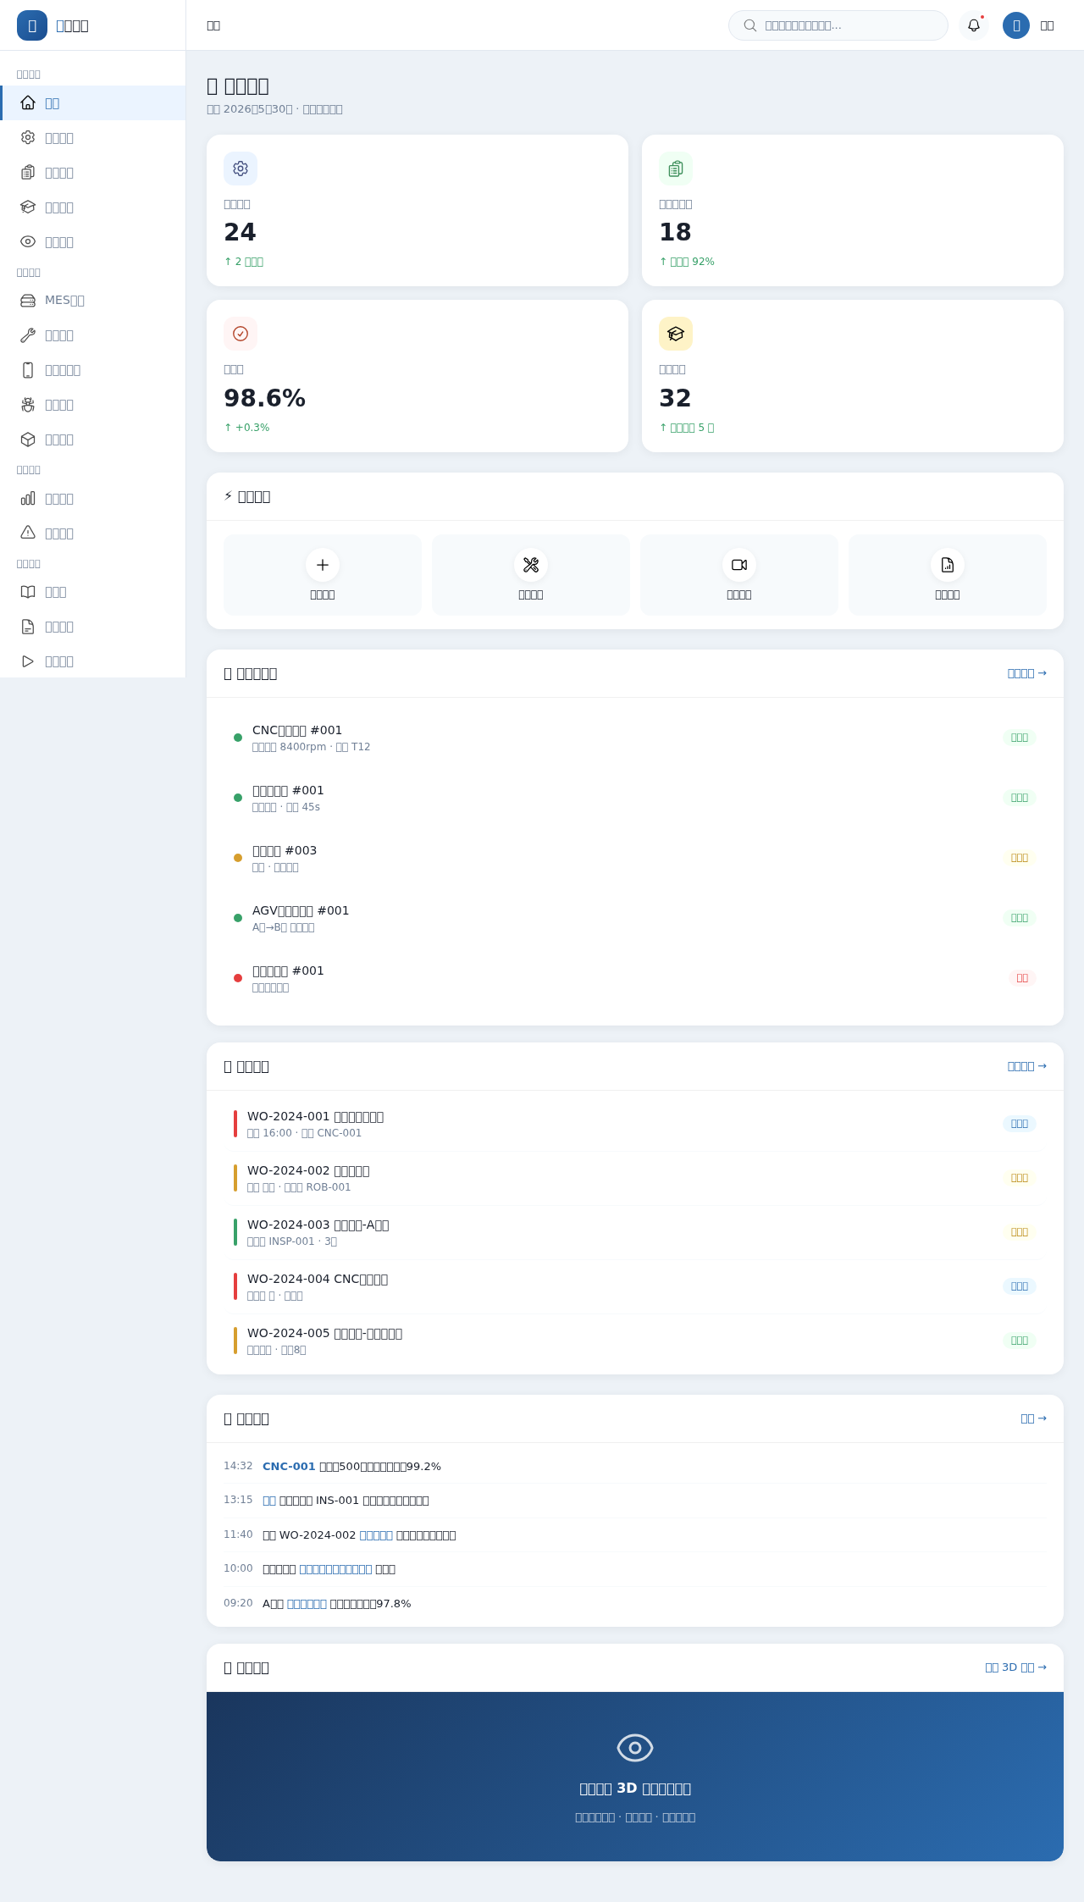Click the plus quick action button
Image resolution: width=1084 pixels, height=1902 pixels.
pyautogui.click(x=323, y=575)
